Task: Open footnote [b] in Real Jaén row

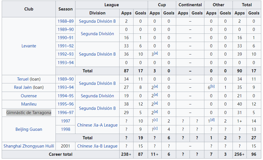Action: coord(212,86)
